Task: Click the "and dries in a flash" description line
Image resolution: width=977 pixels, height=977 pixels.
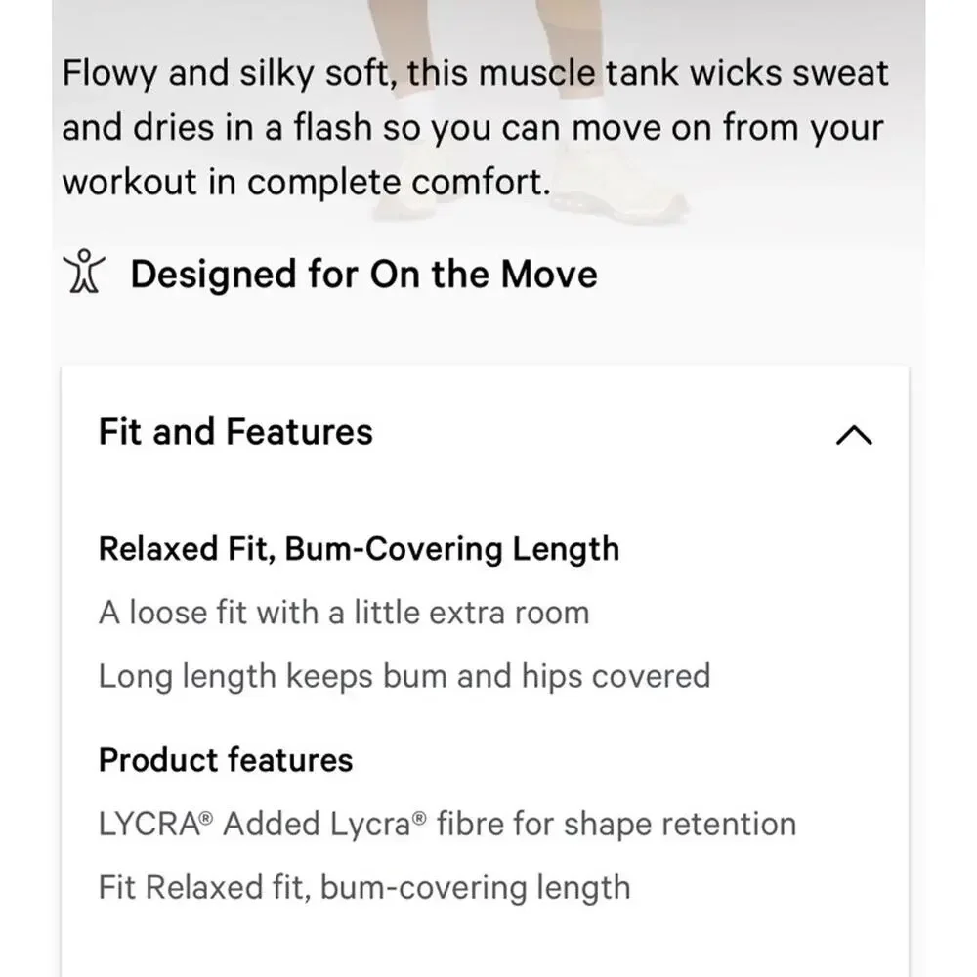Action: pyautogui.click(x=472, y=128)
